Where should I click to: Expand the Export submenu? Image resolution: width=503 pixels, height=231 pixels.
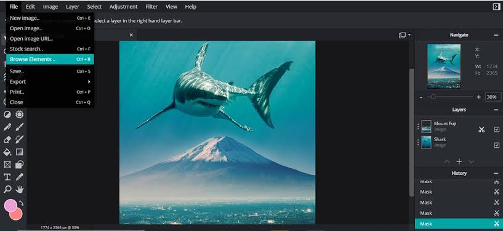coord(50,81)
